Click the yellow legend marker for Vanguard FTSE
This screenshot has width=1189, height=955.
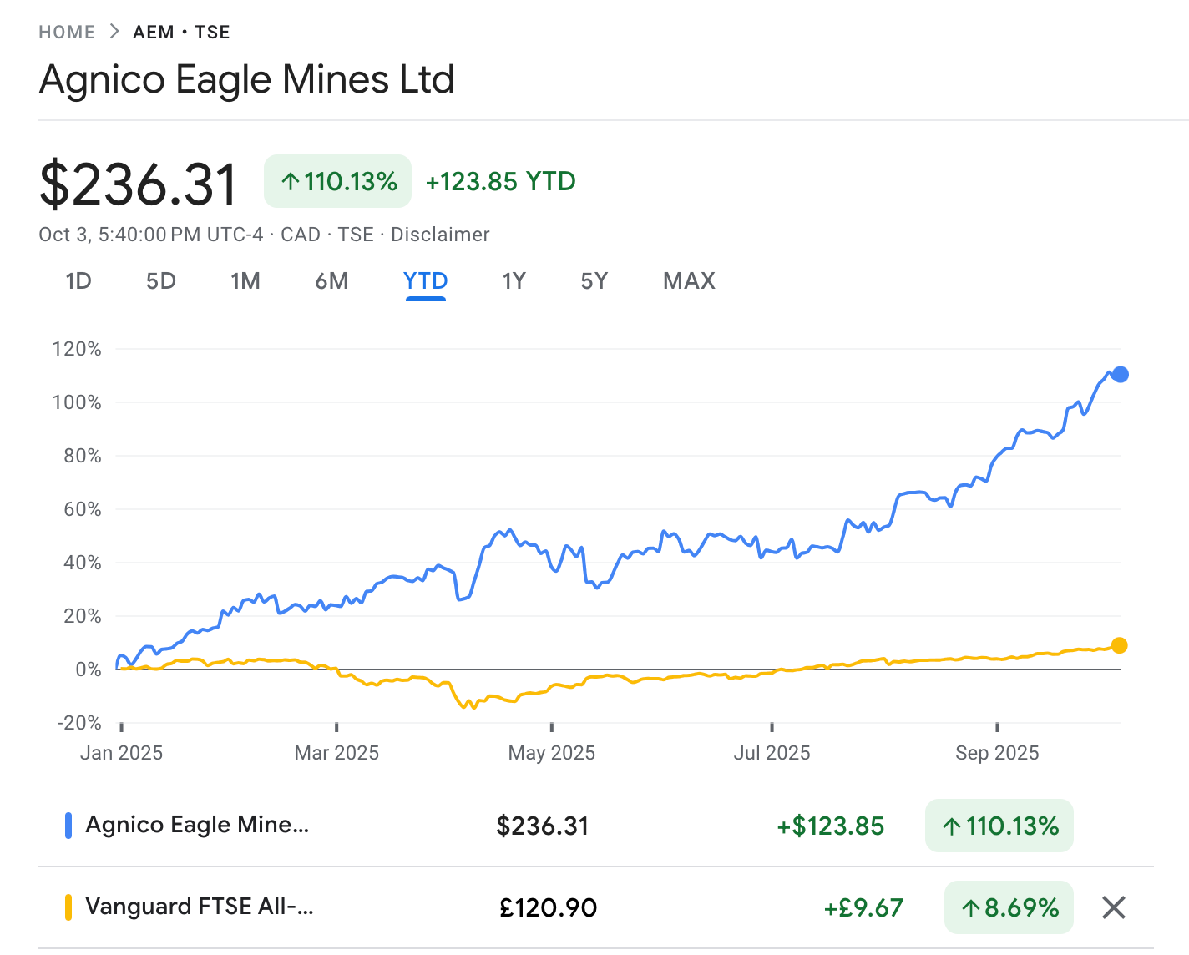68,907
